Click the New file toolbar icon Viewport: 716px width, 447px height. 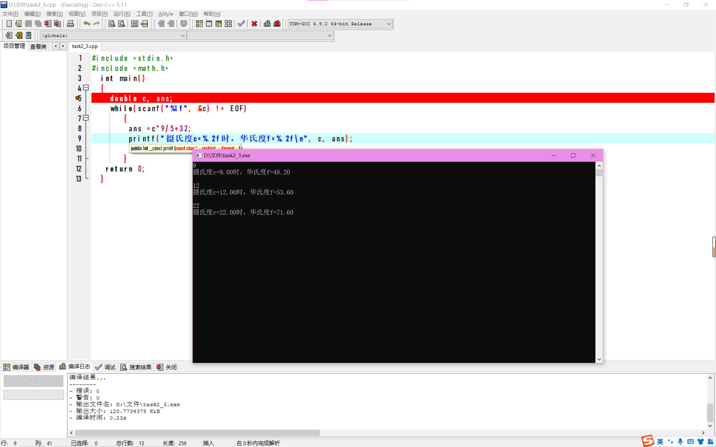tap(9, 24)
